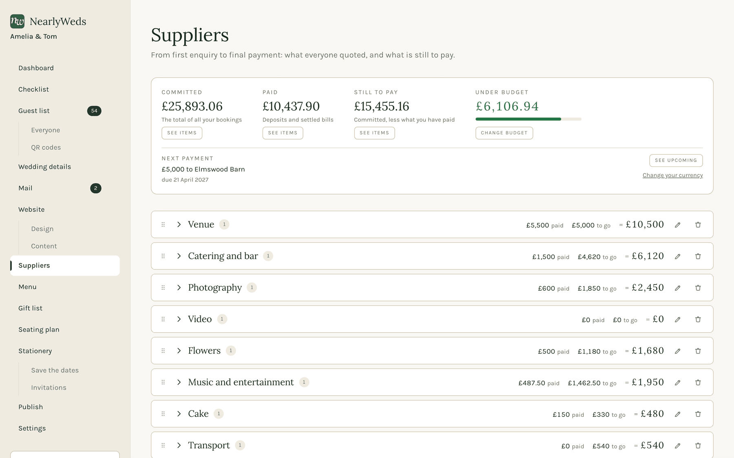Delete the Photography category
734x458 pixels.
tap(698, 288)
